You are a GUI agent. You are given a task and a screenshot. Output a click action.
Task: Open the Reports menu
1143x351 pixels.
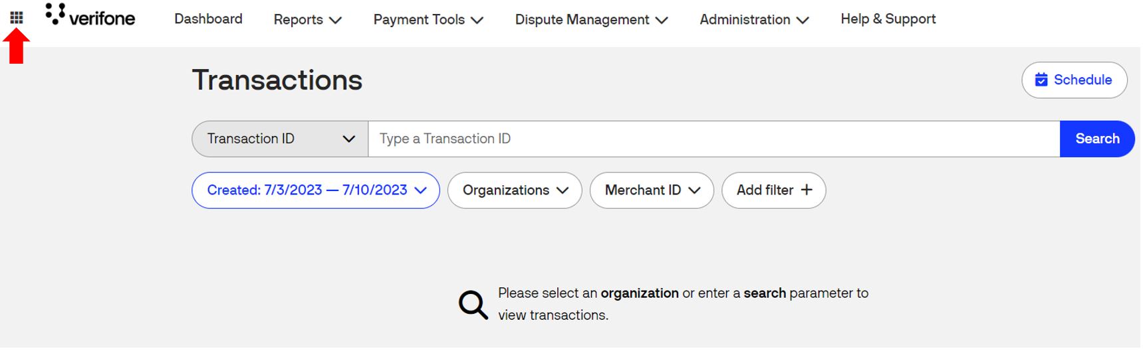[x=307, y=20]
